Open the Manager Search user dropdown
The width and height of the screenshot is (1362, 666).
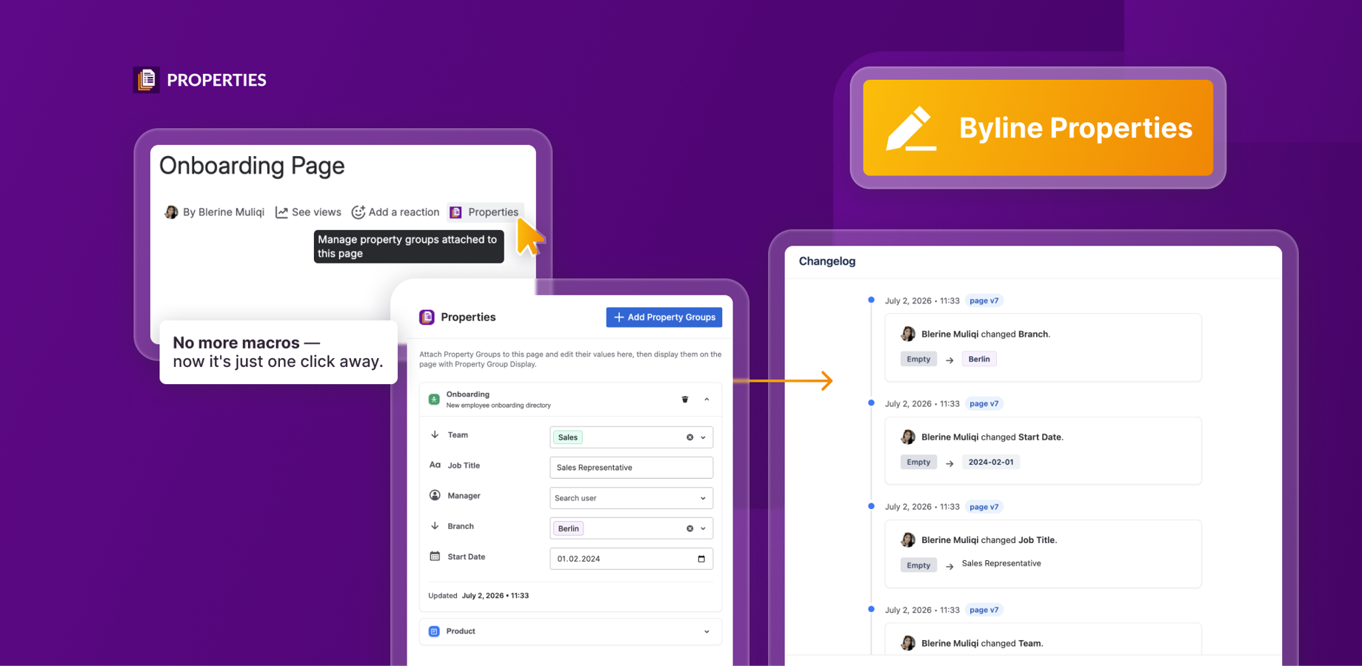coord(631,498)
